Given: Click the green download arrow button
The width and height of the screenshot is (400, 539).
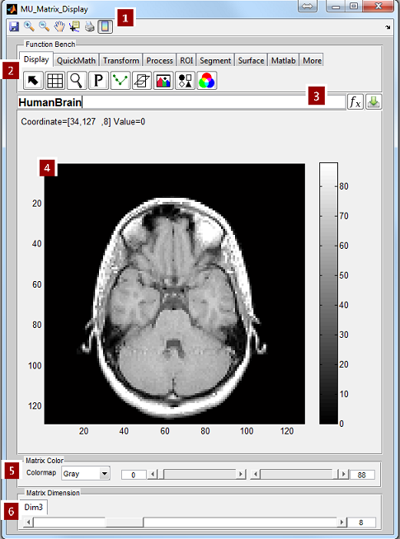Looking at the screenshot, I should 374,102.
